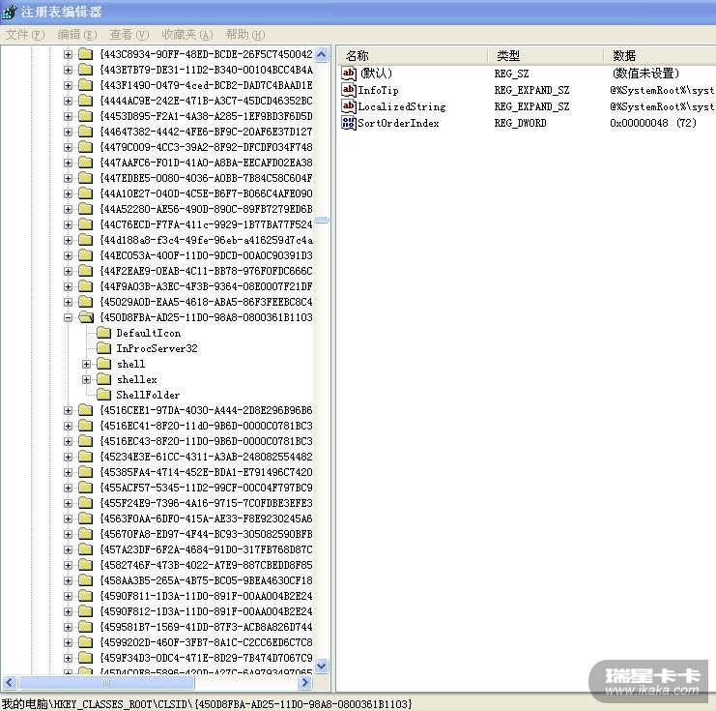Click folder icon of {4479C009-4CC3 key
The height and width of the screenshot is (711, 716).
[x=85, y=147]
